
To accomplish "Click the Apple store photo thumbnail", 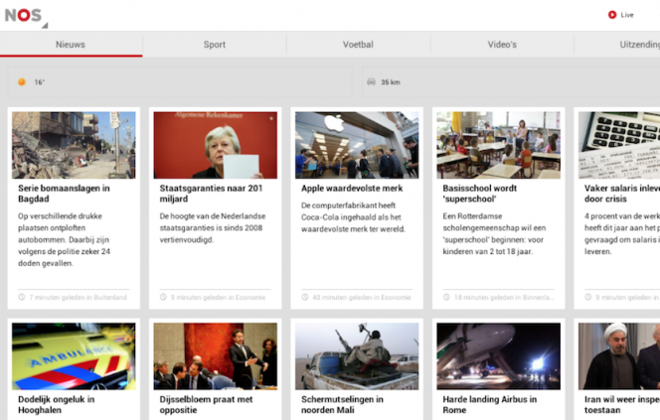I will 356,145.
